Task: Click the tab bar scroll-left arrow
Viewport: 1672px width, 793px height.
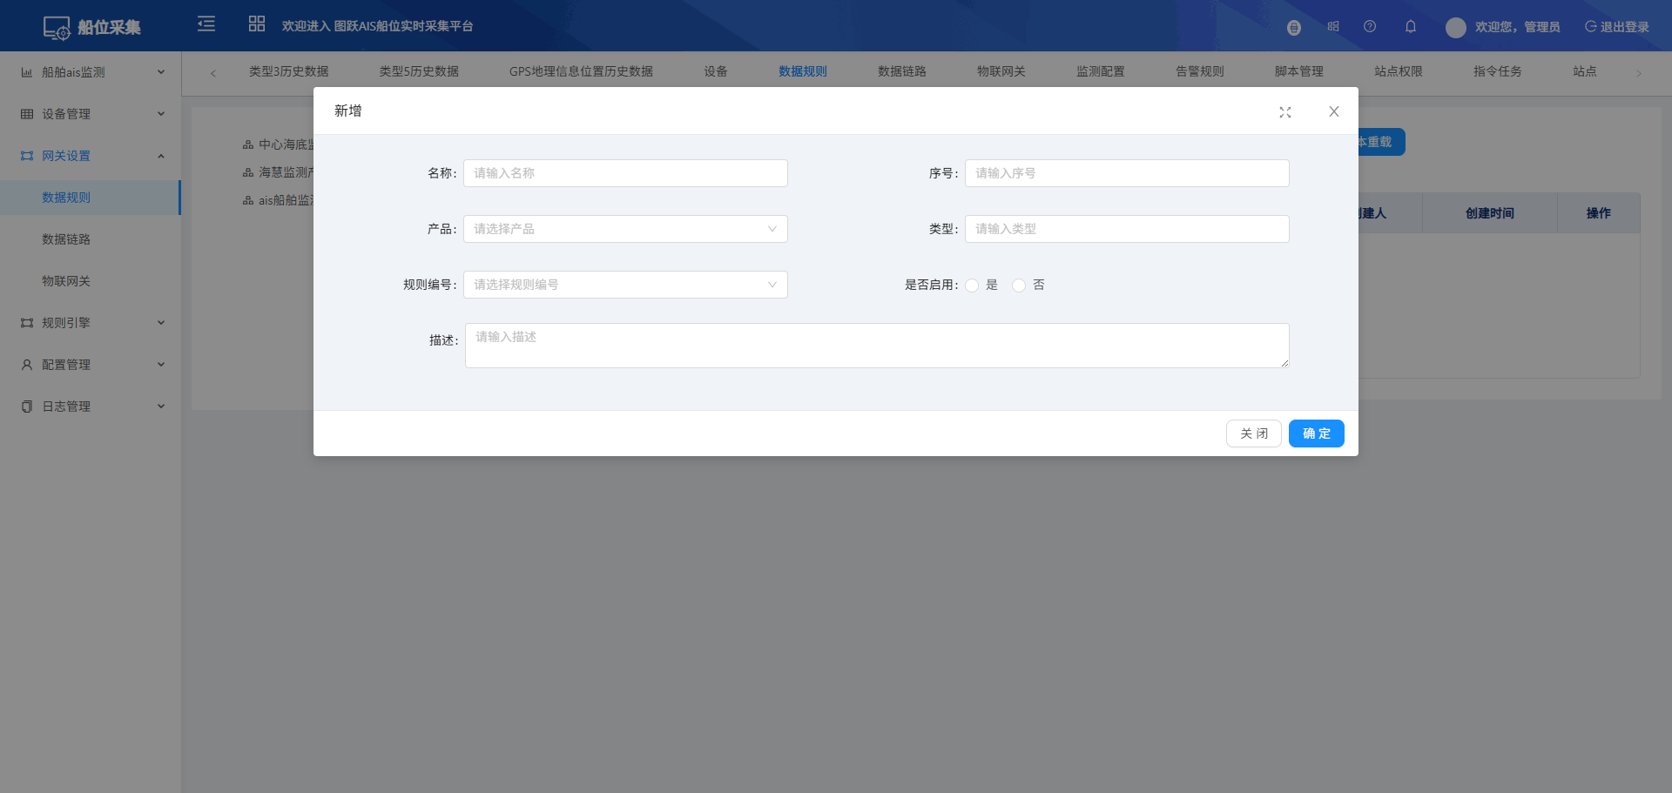Action: click(213, 73)
